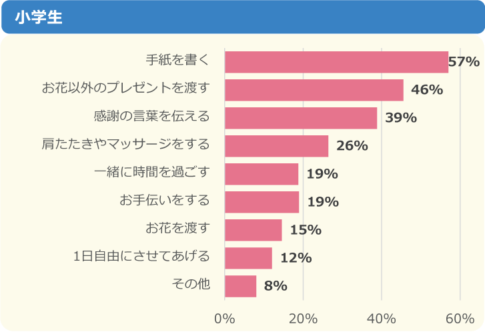Click the 一緒に時間を過ごす label

152,172
